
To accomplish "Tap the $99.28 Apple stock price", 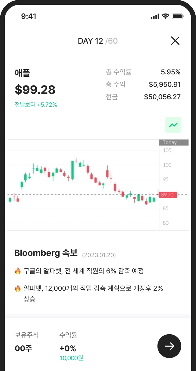I will pyautogui.click(x=35, y=89).
